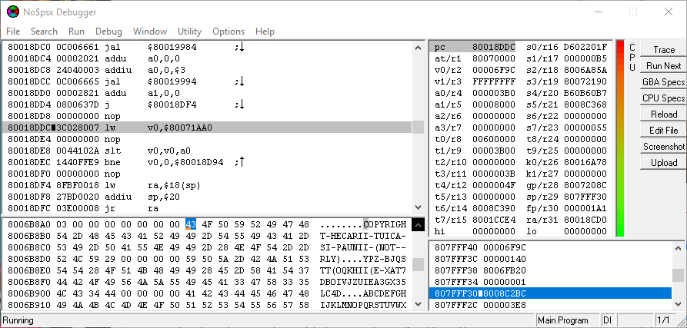
Task: Open the Debug menu
Action: click(108, 31)
